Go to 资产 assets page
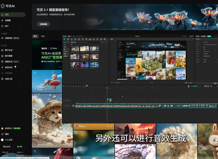This screenshot has width=218, height=159. [7, 26]
